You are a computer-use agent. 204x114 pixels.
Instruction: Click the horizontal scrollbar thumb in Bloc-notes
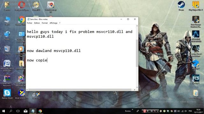80,90
